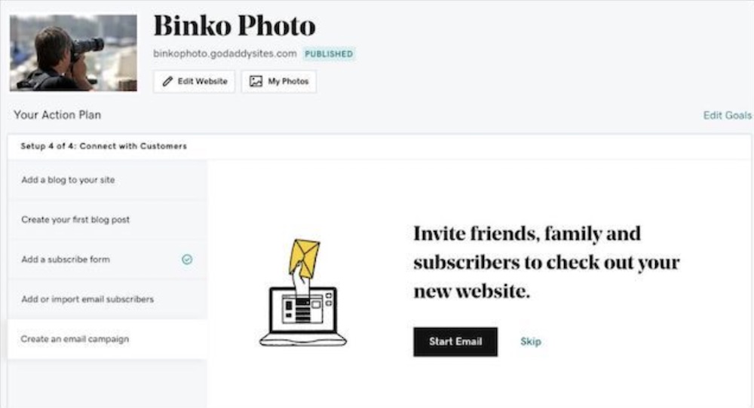Screen dimensions: 754x408
Task: Select Add a subscribe form step
Action: (x=107, y=260)
